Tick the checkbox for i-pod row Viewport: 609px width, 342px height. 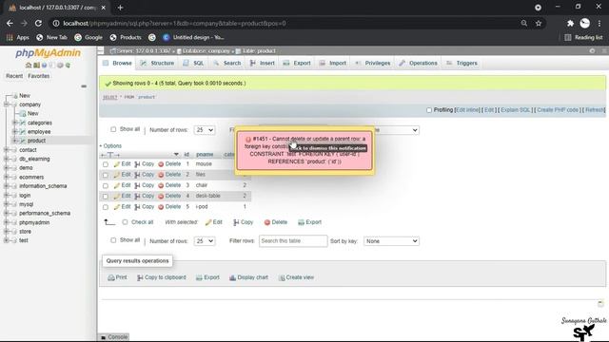pyautogui.click(x=106, y=207)
